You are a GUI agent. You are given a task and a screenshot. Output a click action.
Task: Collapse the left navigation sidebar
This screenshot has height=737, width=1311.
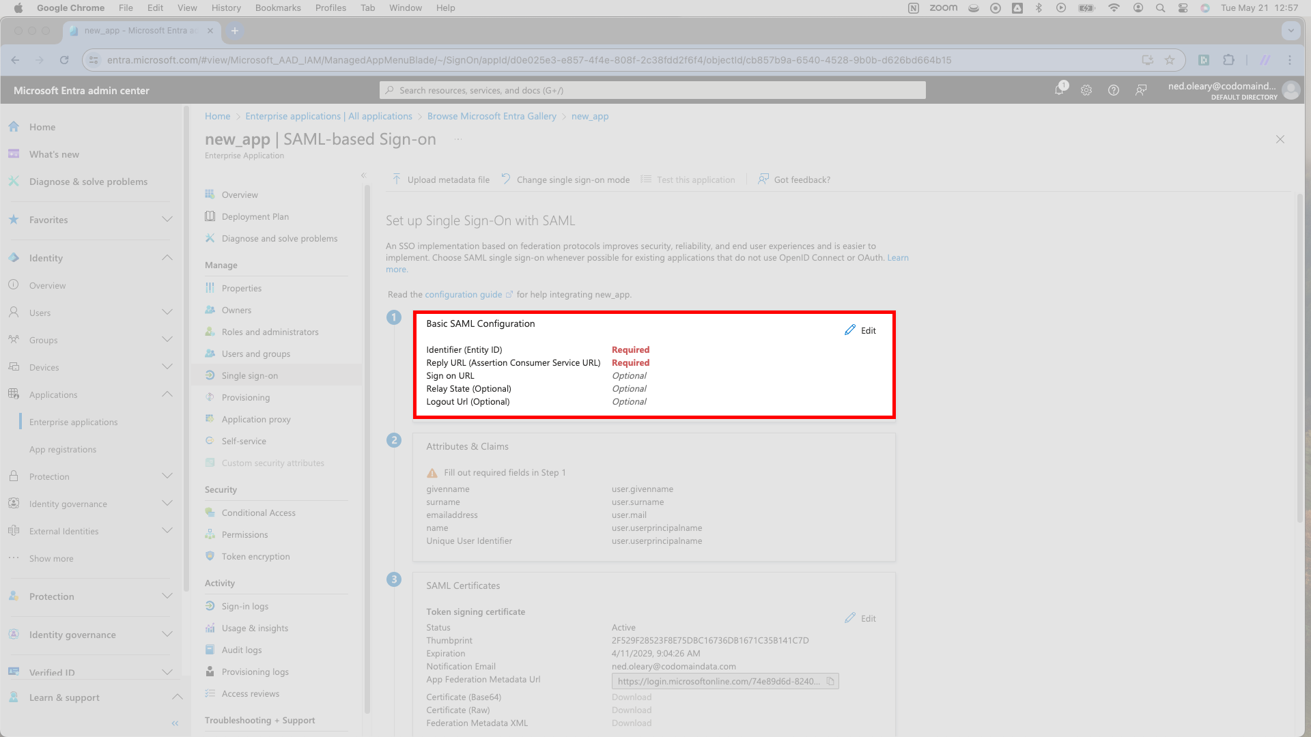(x=175, y=723)
